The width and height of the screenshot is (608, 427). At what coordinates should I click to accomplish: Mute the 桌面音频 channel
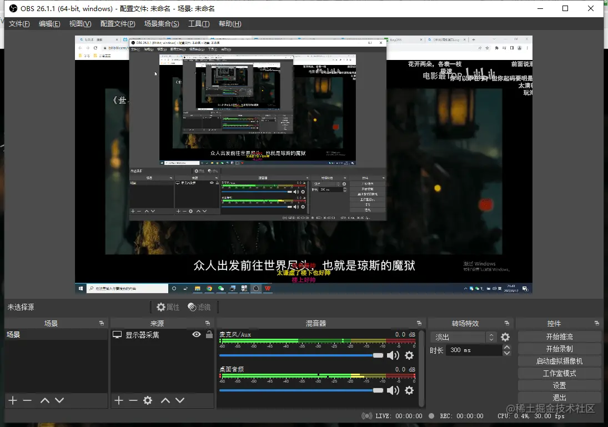(x=393, y=390)
